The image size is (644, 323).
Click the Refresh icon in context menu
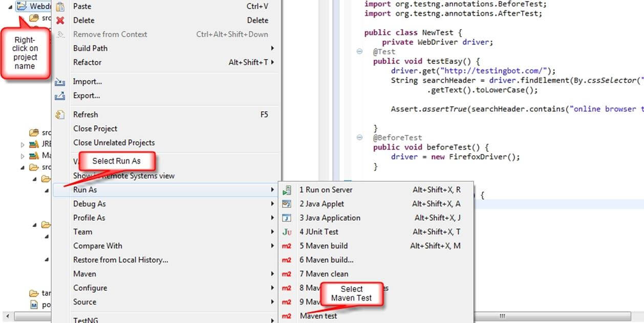click(x=60, y=114)
